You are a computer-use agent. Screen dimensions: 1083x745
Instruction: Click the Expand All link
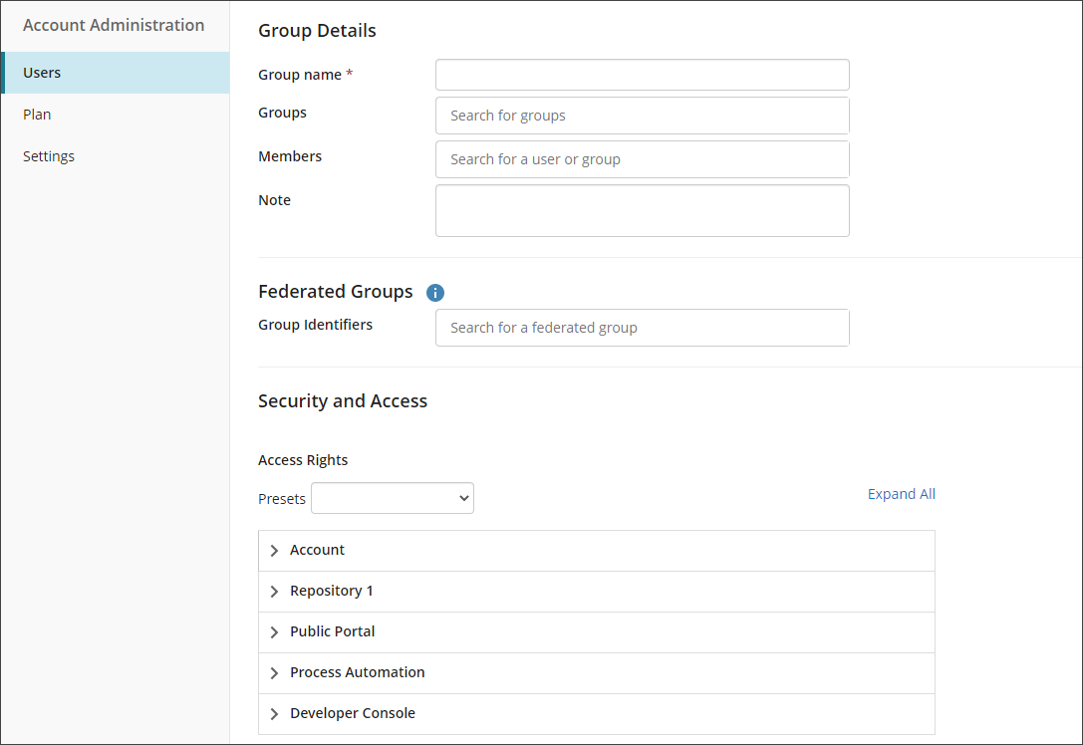[x=901, y=494]
